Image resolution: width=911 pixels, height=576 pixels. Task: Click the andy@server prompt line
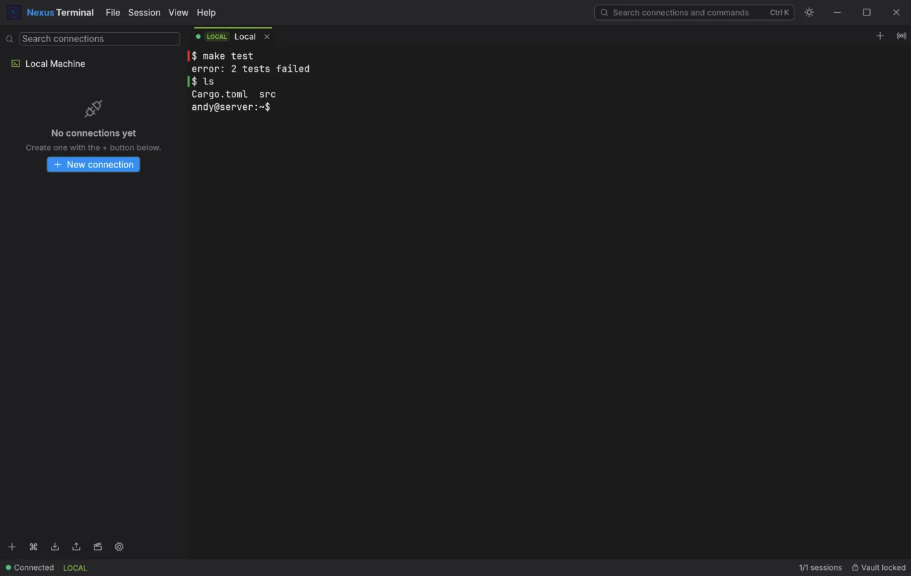coord(231,107)
